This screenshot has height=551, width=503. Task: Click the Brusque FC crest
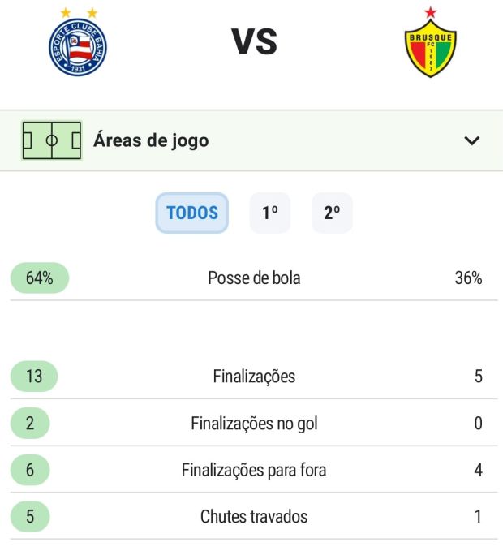tap(430, 47)
